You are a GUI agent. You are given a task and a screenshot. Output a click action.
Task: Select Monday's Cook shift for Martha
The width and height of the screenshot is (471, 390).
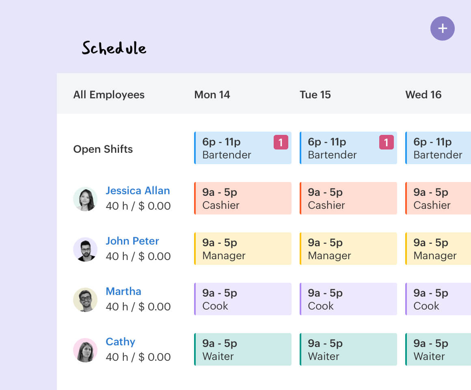[x=243, y=299]
